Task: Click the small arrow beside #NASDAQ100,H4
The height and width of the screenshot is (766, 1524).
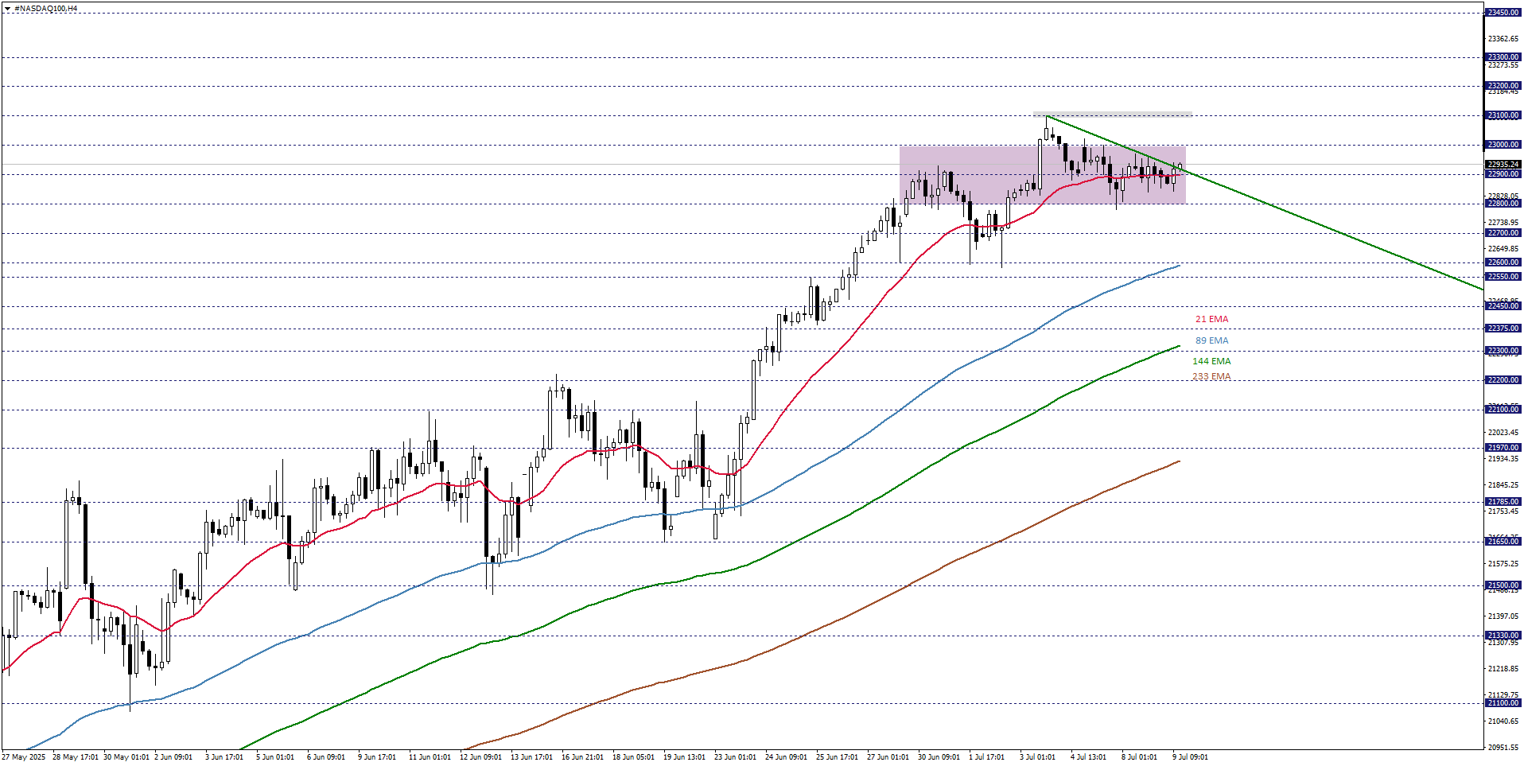Action: click(x=7, y=9)
